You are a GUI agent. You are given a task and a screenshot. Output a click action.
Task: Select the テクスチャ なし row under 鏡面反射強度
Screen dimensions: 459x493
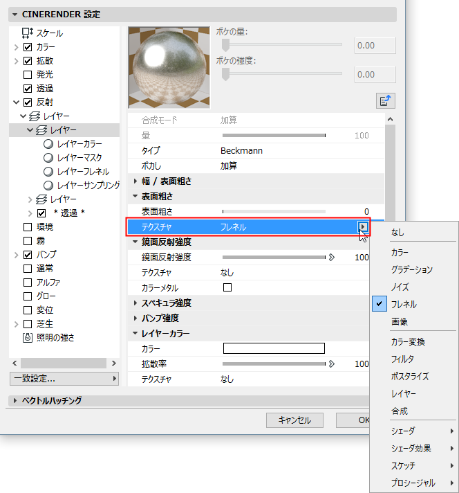click(x=248, y=272)
